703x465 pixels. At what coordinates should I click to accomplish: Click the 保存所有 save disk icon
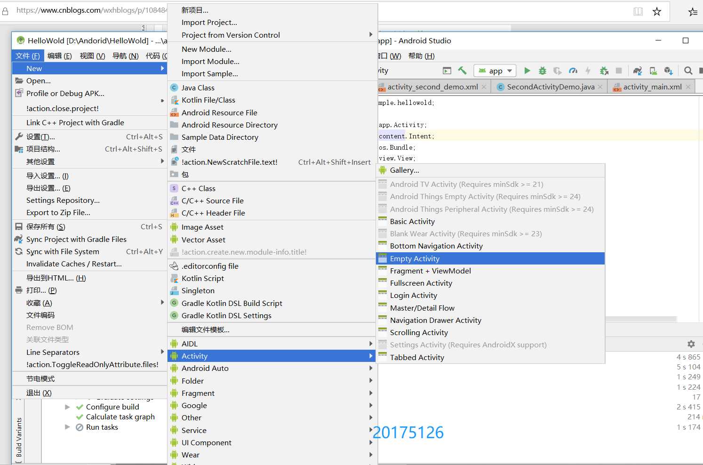coord(19,226)
